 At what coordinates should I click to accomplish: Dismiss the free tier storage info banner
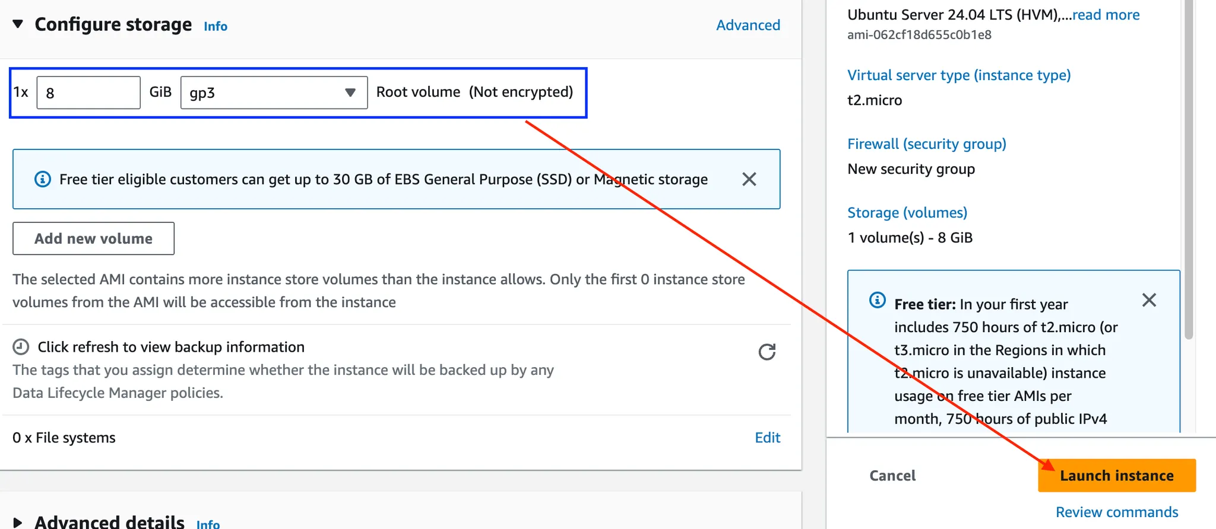click(749, 179)
